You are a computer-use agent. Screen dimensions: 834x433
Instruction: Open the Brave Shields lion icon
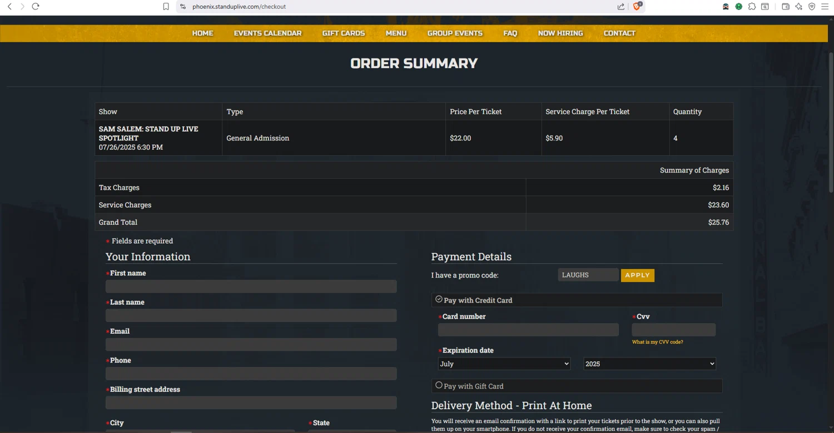point(637,7)
